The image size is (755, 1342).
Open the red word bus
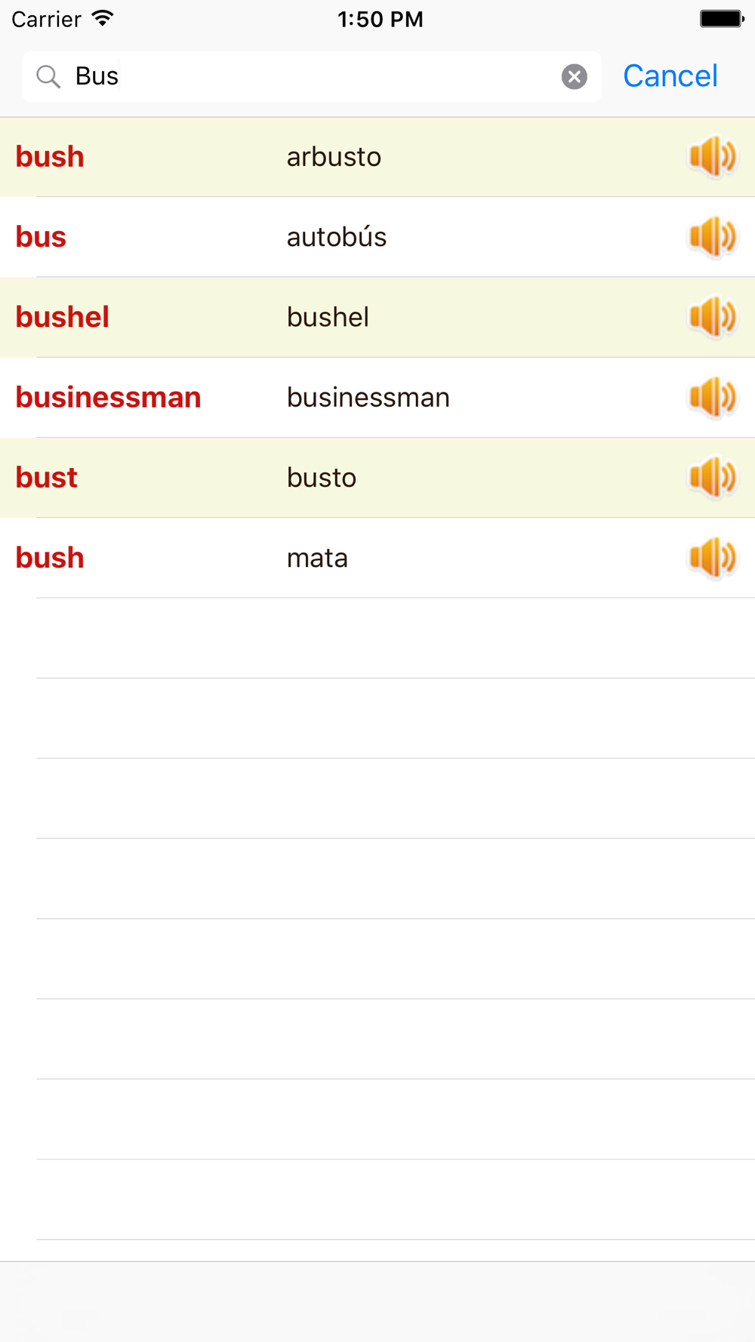tap(41, 237)
